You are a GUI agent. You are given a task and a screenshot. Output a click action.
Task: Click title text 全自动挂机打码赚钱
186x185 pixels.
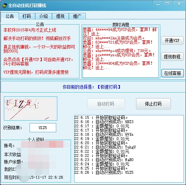27,6
